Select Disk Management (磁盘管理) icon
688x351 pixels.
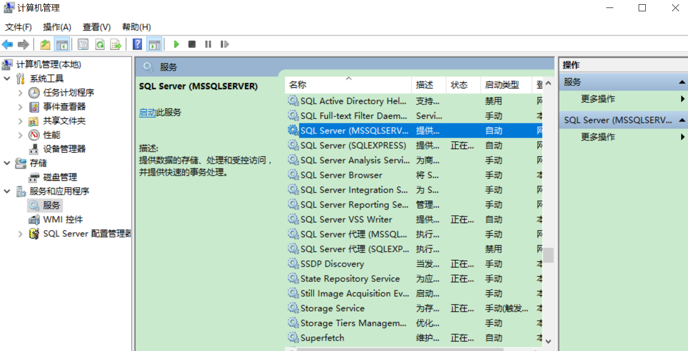34,177
